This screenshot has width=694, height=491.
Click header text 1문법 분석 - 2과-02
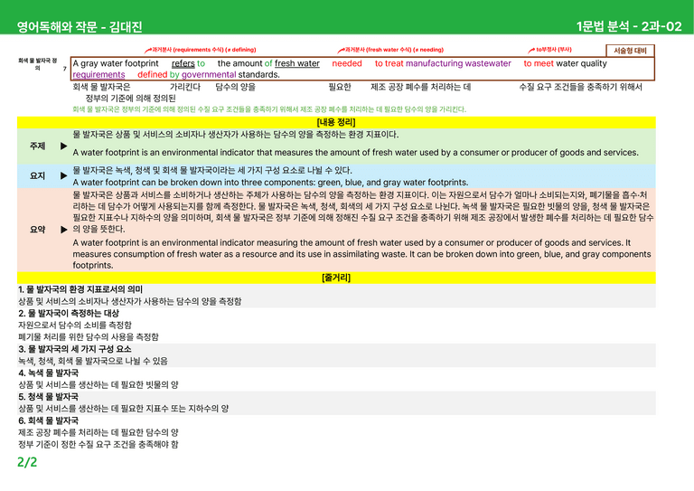pos(629,26)
